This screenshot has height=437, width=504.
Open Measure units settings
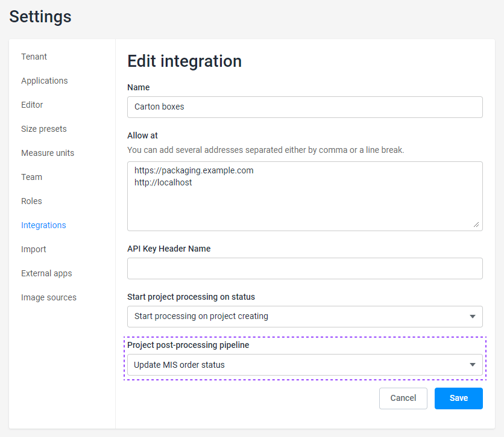coord(48,153)
